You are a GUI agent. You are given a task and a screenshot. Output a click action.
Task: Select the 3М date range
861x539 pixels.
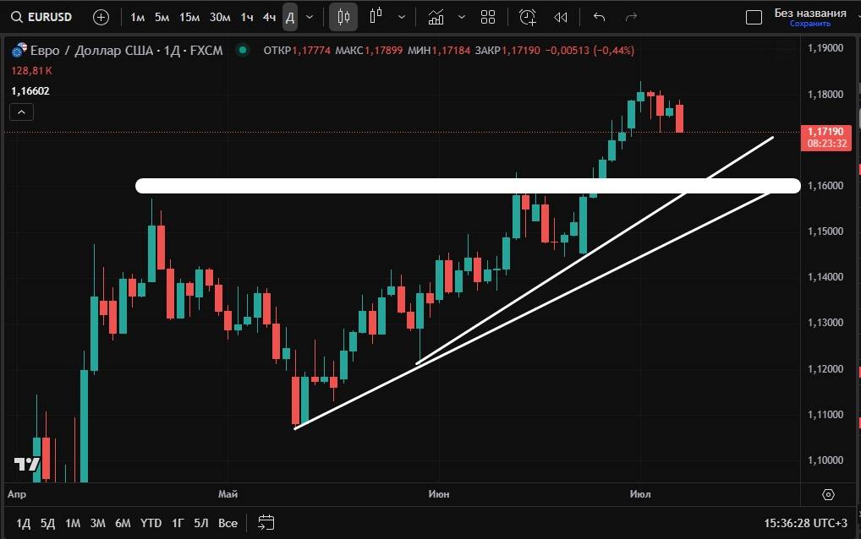98,523
